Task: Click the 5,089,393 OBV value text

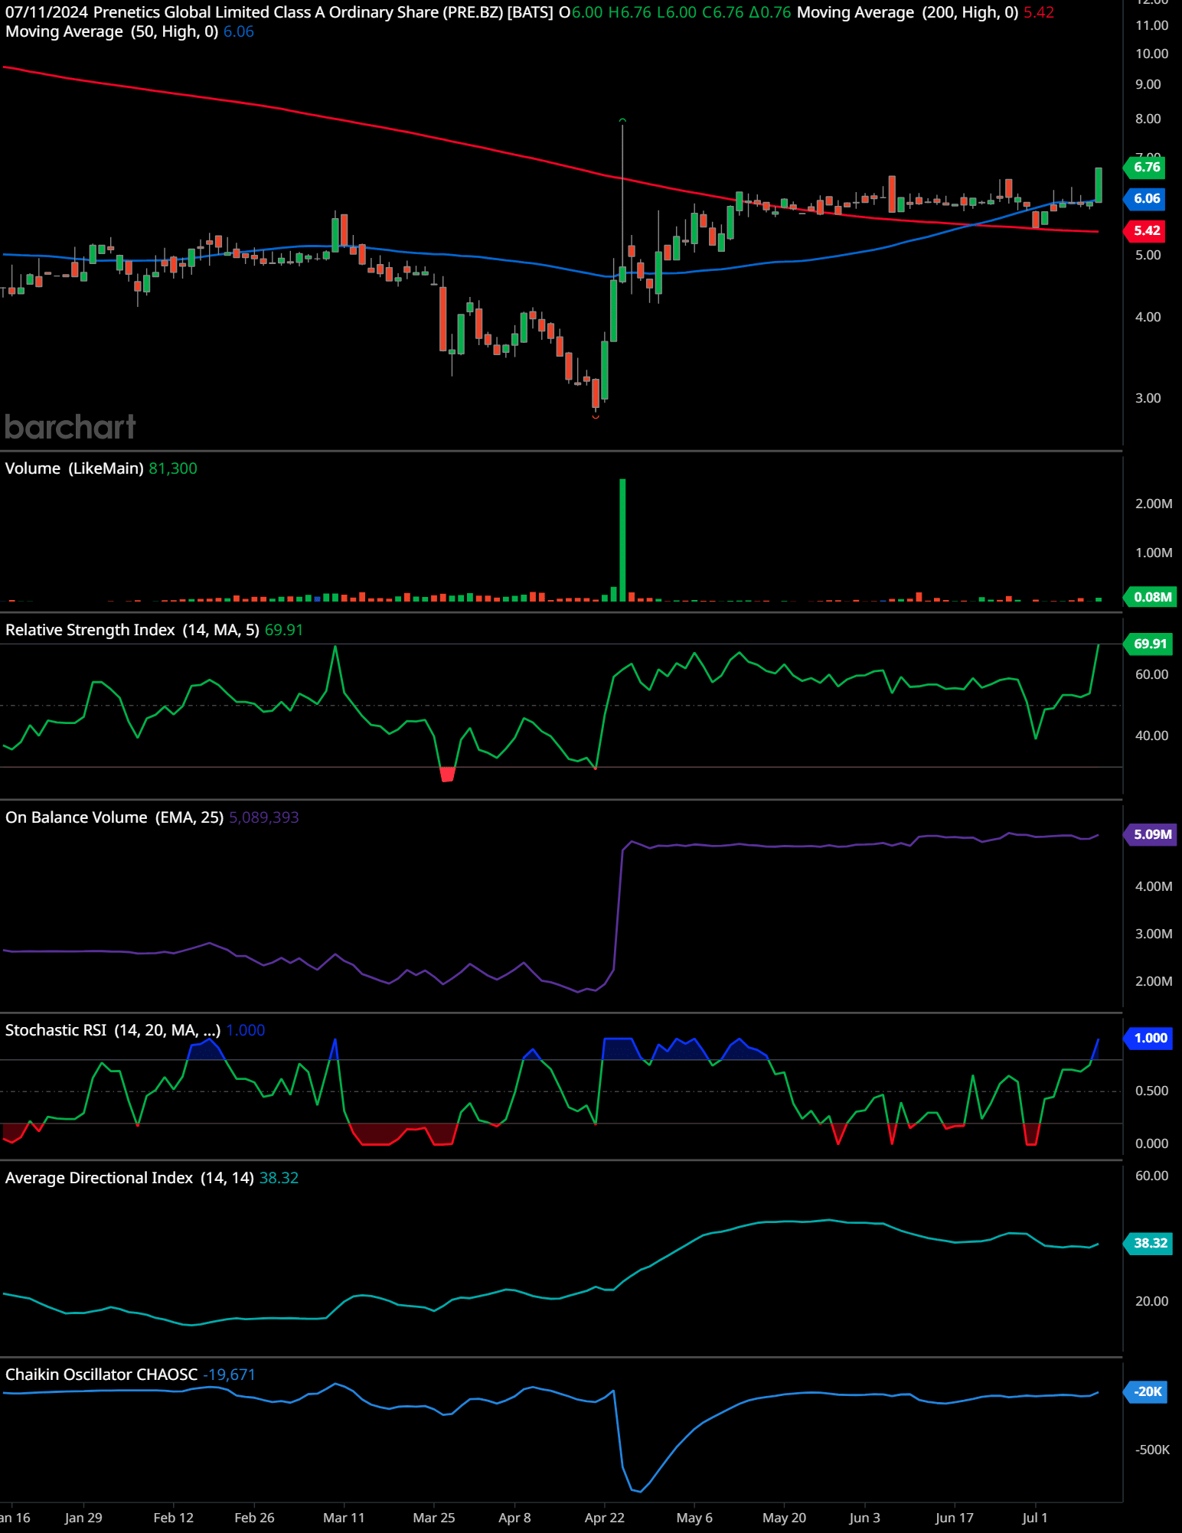Action: click(264, 817)
